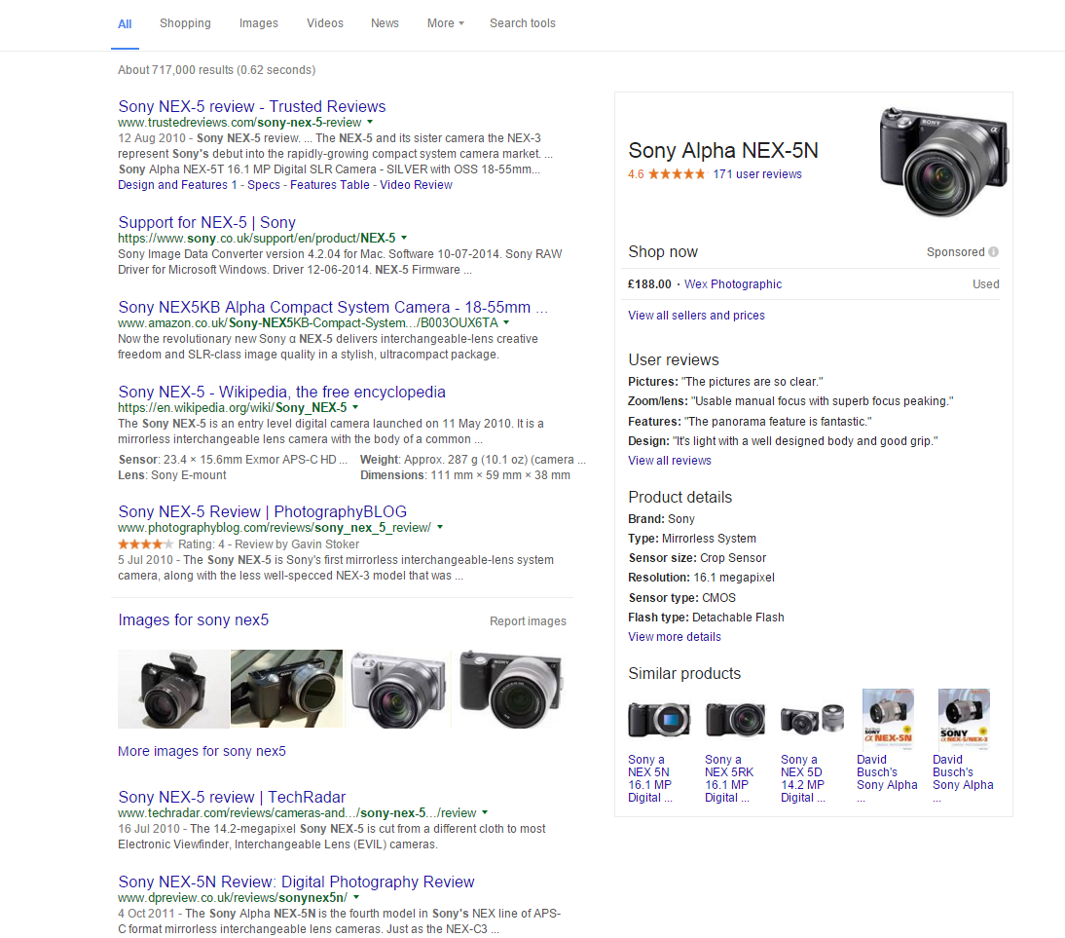
Task: Click the 'Sensor size: Crop Sensor' product detail
Action: (697, 558)
